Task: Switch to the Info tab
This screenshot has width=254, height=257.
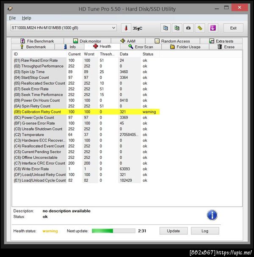Action: coord(69,47)
